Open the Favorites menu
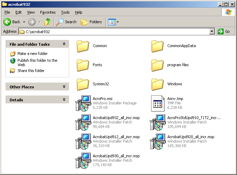The height and width of the screenshot is (175, 237). pyautogui.click(x=48, y=12)
